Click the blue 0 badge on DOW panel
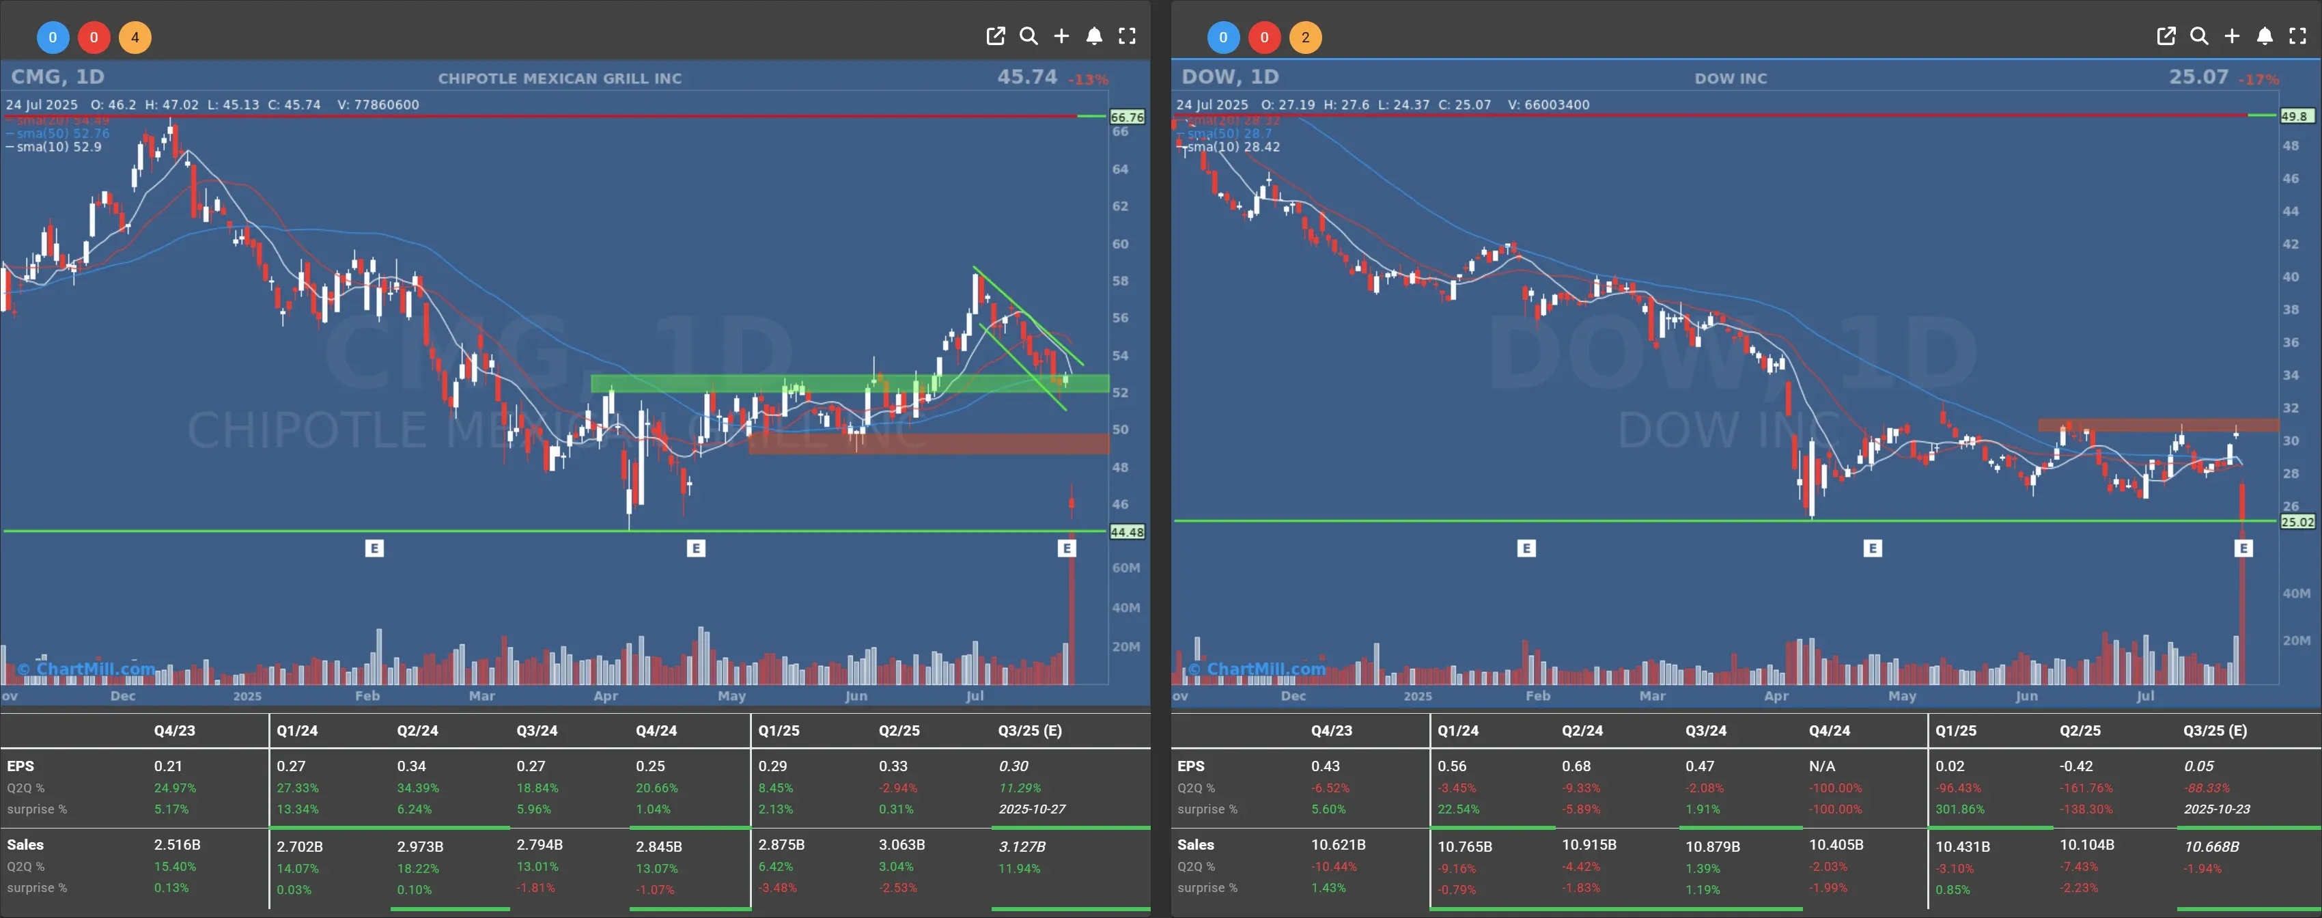 [1223, 37]
